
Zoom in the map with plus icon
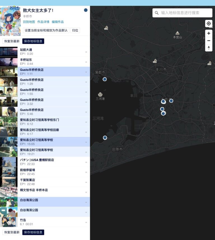209,33
